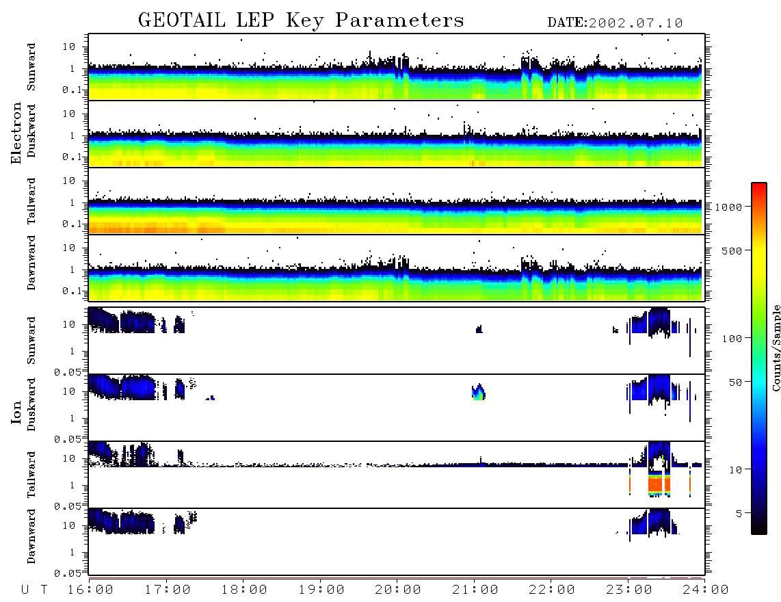Select the Electron 'Duskward' panel label
This screenshot has width=781, height=602.
point(31,131)
